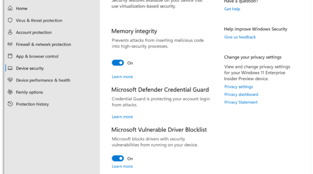Click text 'Microsoft blocks drivers with security'

coord(148,139)
